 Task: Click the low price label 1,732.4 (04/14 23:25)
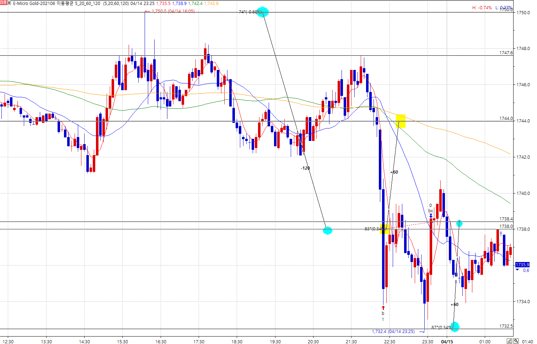click(x=393, y=332)
